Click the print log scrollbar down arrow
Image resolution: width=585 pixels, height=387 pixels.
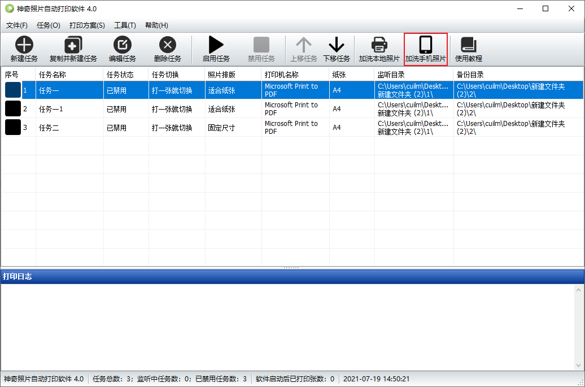point(579,365)
